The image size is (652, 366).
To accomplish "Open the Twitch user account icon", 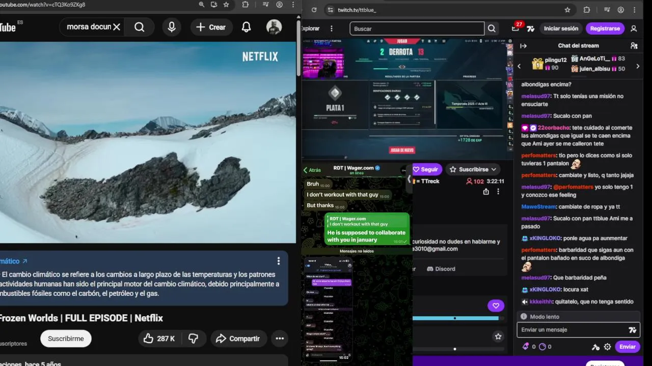I will [x=634, y=28].
